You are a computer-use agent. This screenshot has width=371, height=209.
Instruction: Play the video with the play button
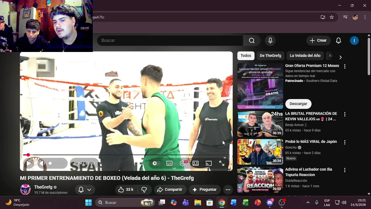[29, 163]
